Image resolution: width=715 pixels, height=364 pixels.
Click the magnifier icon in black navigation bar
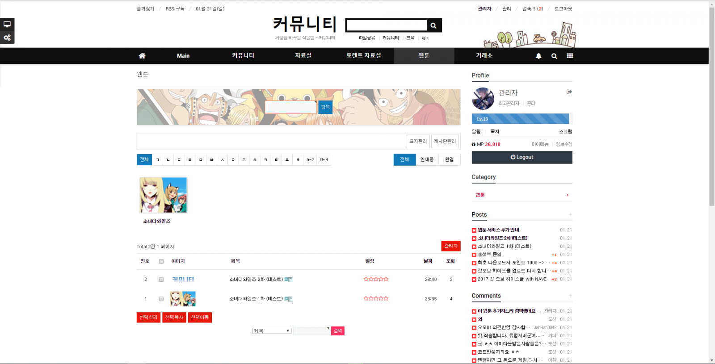coord(554,56)
